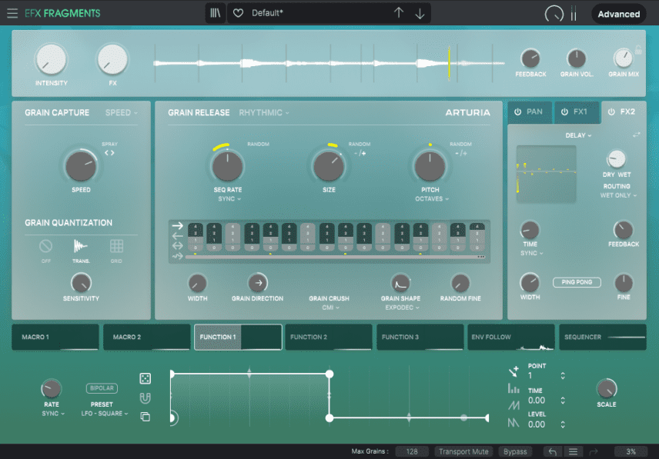
Task: Click the Intensity knob
Action: click(51, 59)
